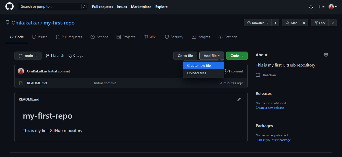Click 4 minutes ago timestamp
Image resolution: width=342 pixels, height=157 pixels.
[232, 83]
